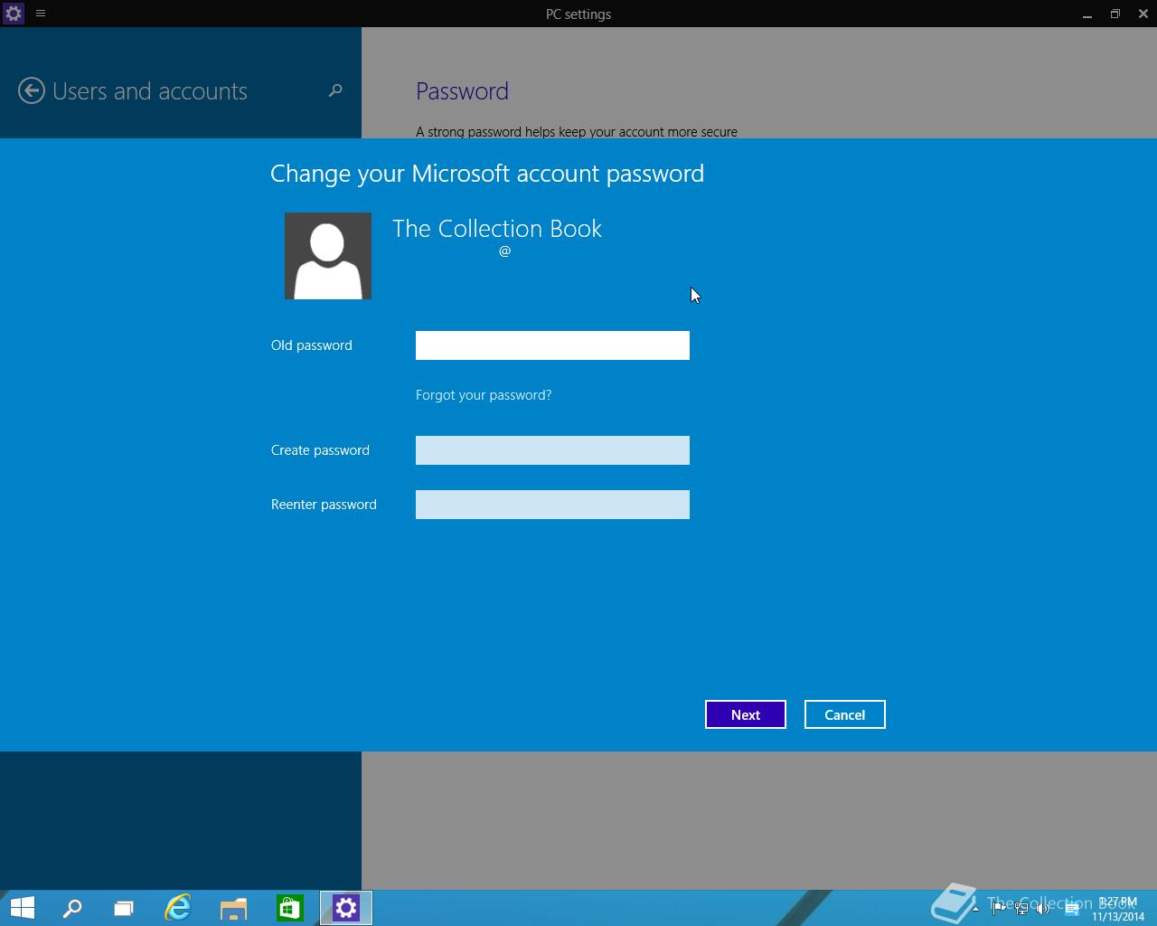Close the PC settings window

[1143, 14]
